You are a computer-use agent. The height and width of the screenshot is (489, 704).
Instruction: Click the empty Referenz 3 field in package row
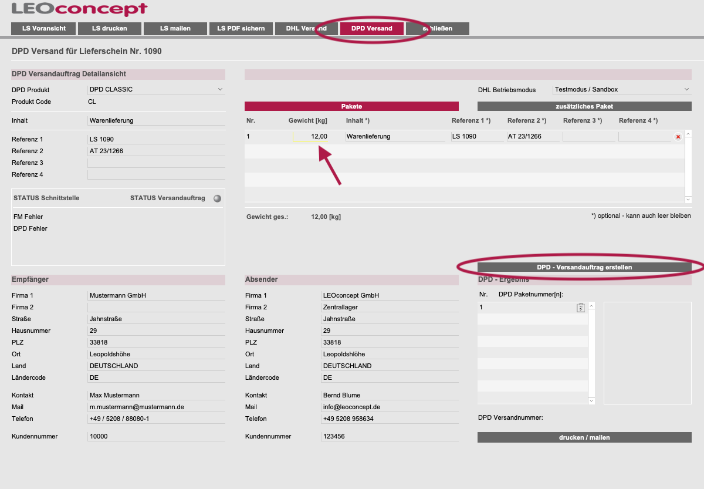coord(589,136)
